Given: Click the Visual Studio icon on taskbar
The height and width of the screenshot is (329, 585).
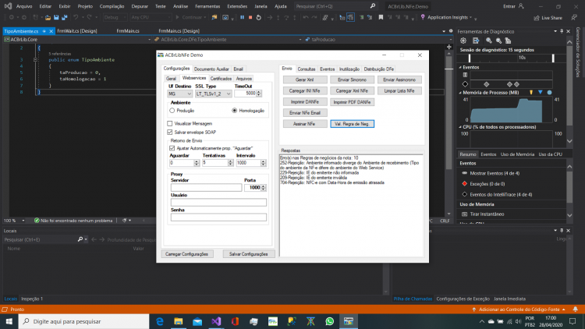Looking at the screenshot, I should [216, 321].
